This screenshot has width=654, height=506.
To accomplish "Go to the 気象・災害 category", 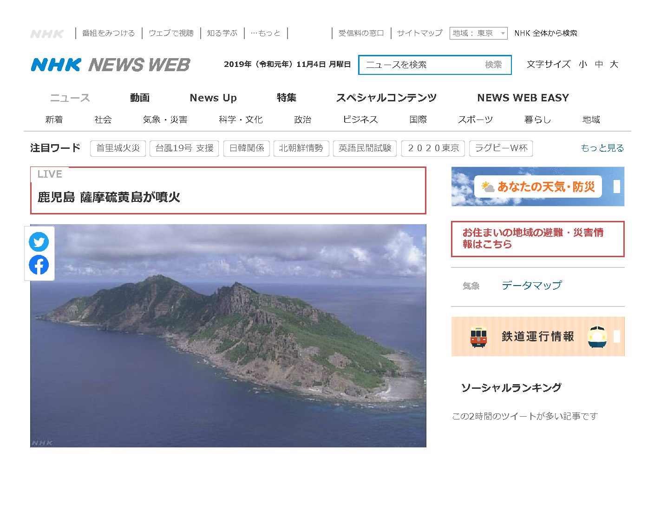I will (x=165, y=120).
